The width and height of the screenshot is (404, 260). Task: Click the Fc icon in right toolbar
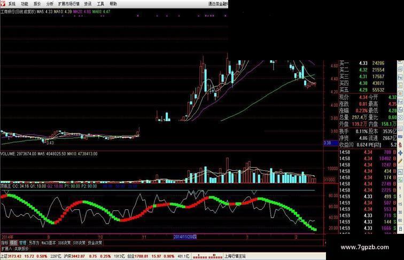tap(400, 77)
